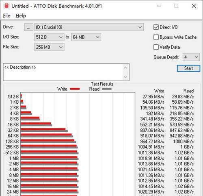Expand the Crucial X8 drive dropdown
This screenshot has height=196, width=203.
coord(89,27)
